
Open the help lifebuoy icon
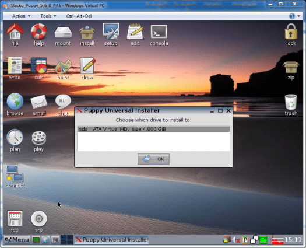[39, 32]
